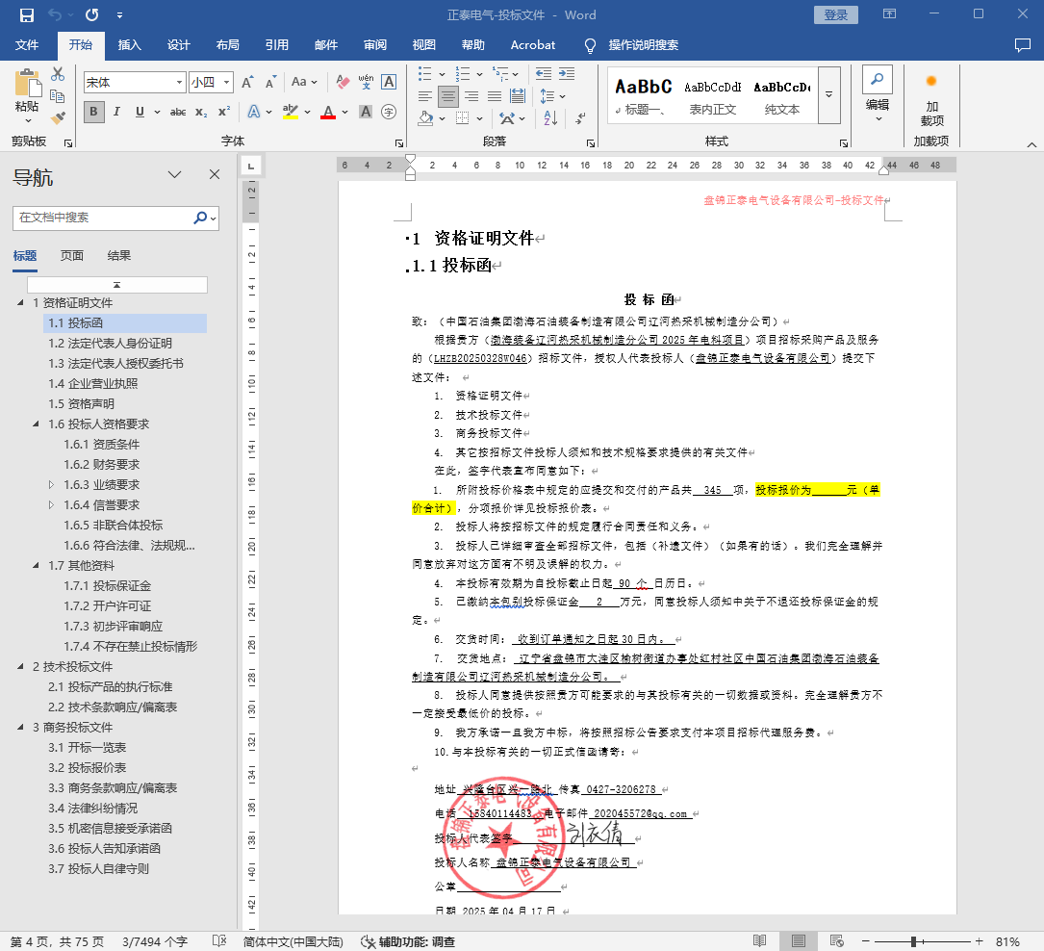Apply strikethrough (abc) formatting
Viewport: 1044px width, 951px height.
tap(178, 112)
